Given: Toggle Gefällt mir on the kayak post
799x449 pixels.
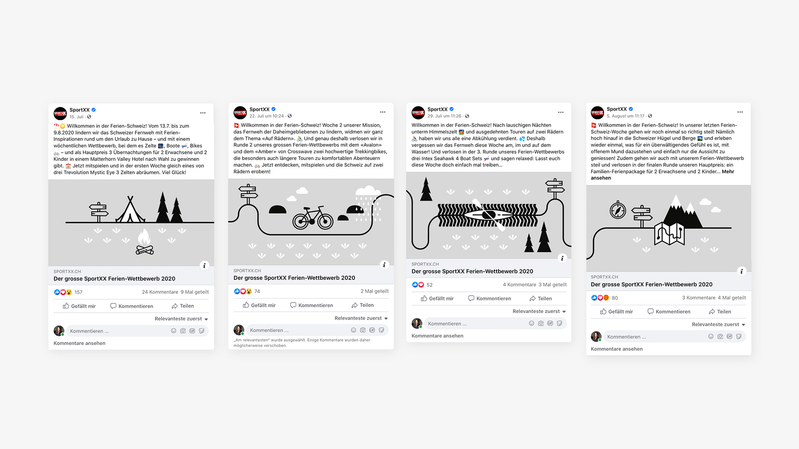Looking at the screenshot, I should pyautogui.click(x=437, y=299).
